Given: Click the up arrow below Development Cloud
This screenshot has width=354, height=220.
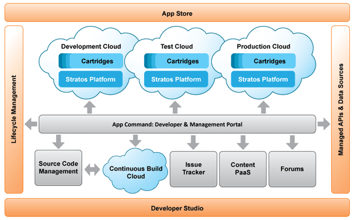Looking at the screenshot, I should pyautogui.click(x=90, y=107).
